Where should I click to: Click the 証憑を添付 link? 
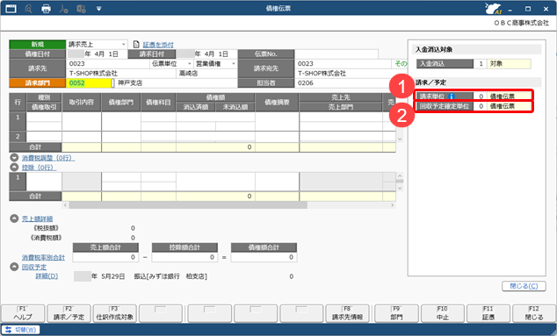158,45
